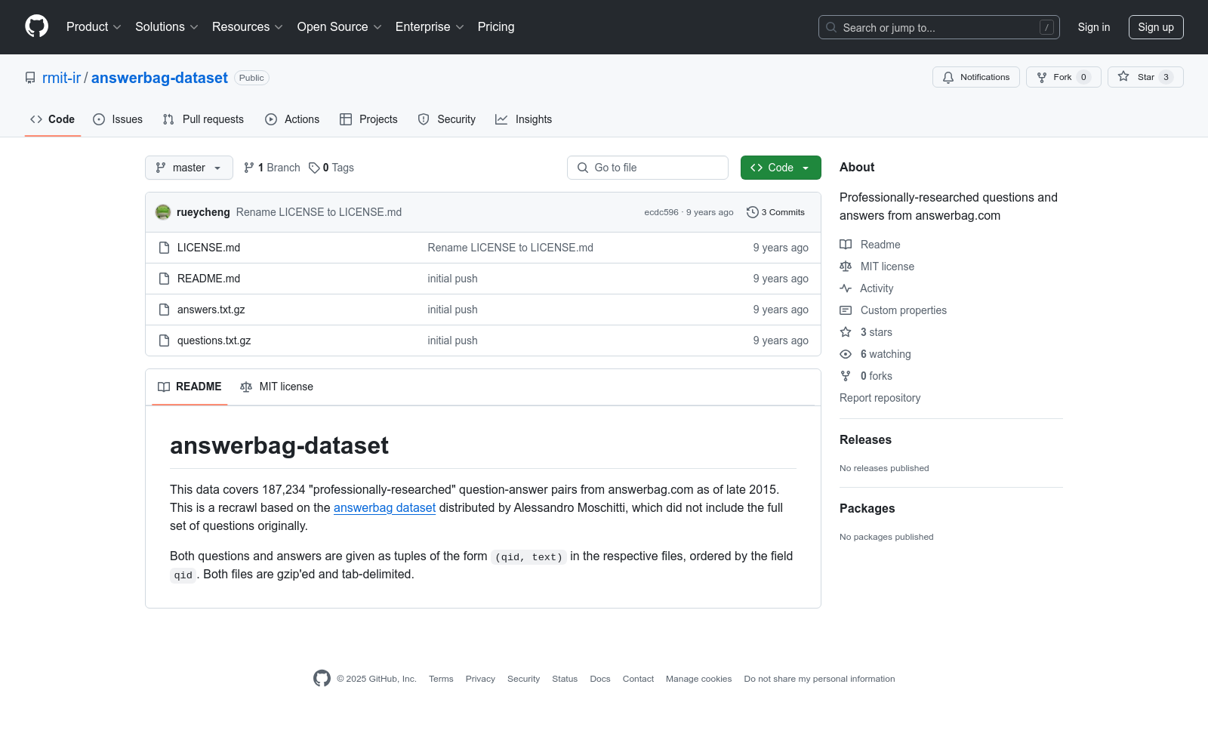Open the README.md file

208,279
